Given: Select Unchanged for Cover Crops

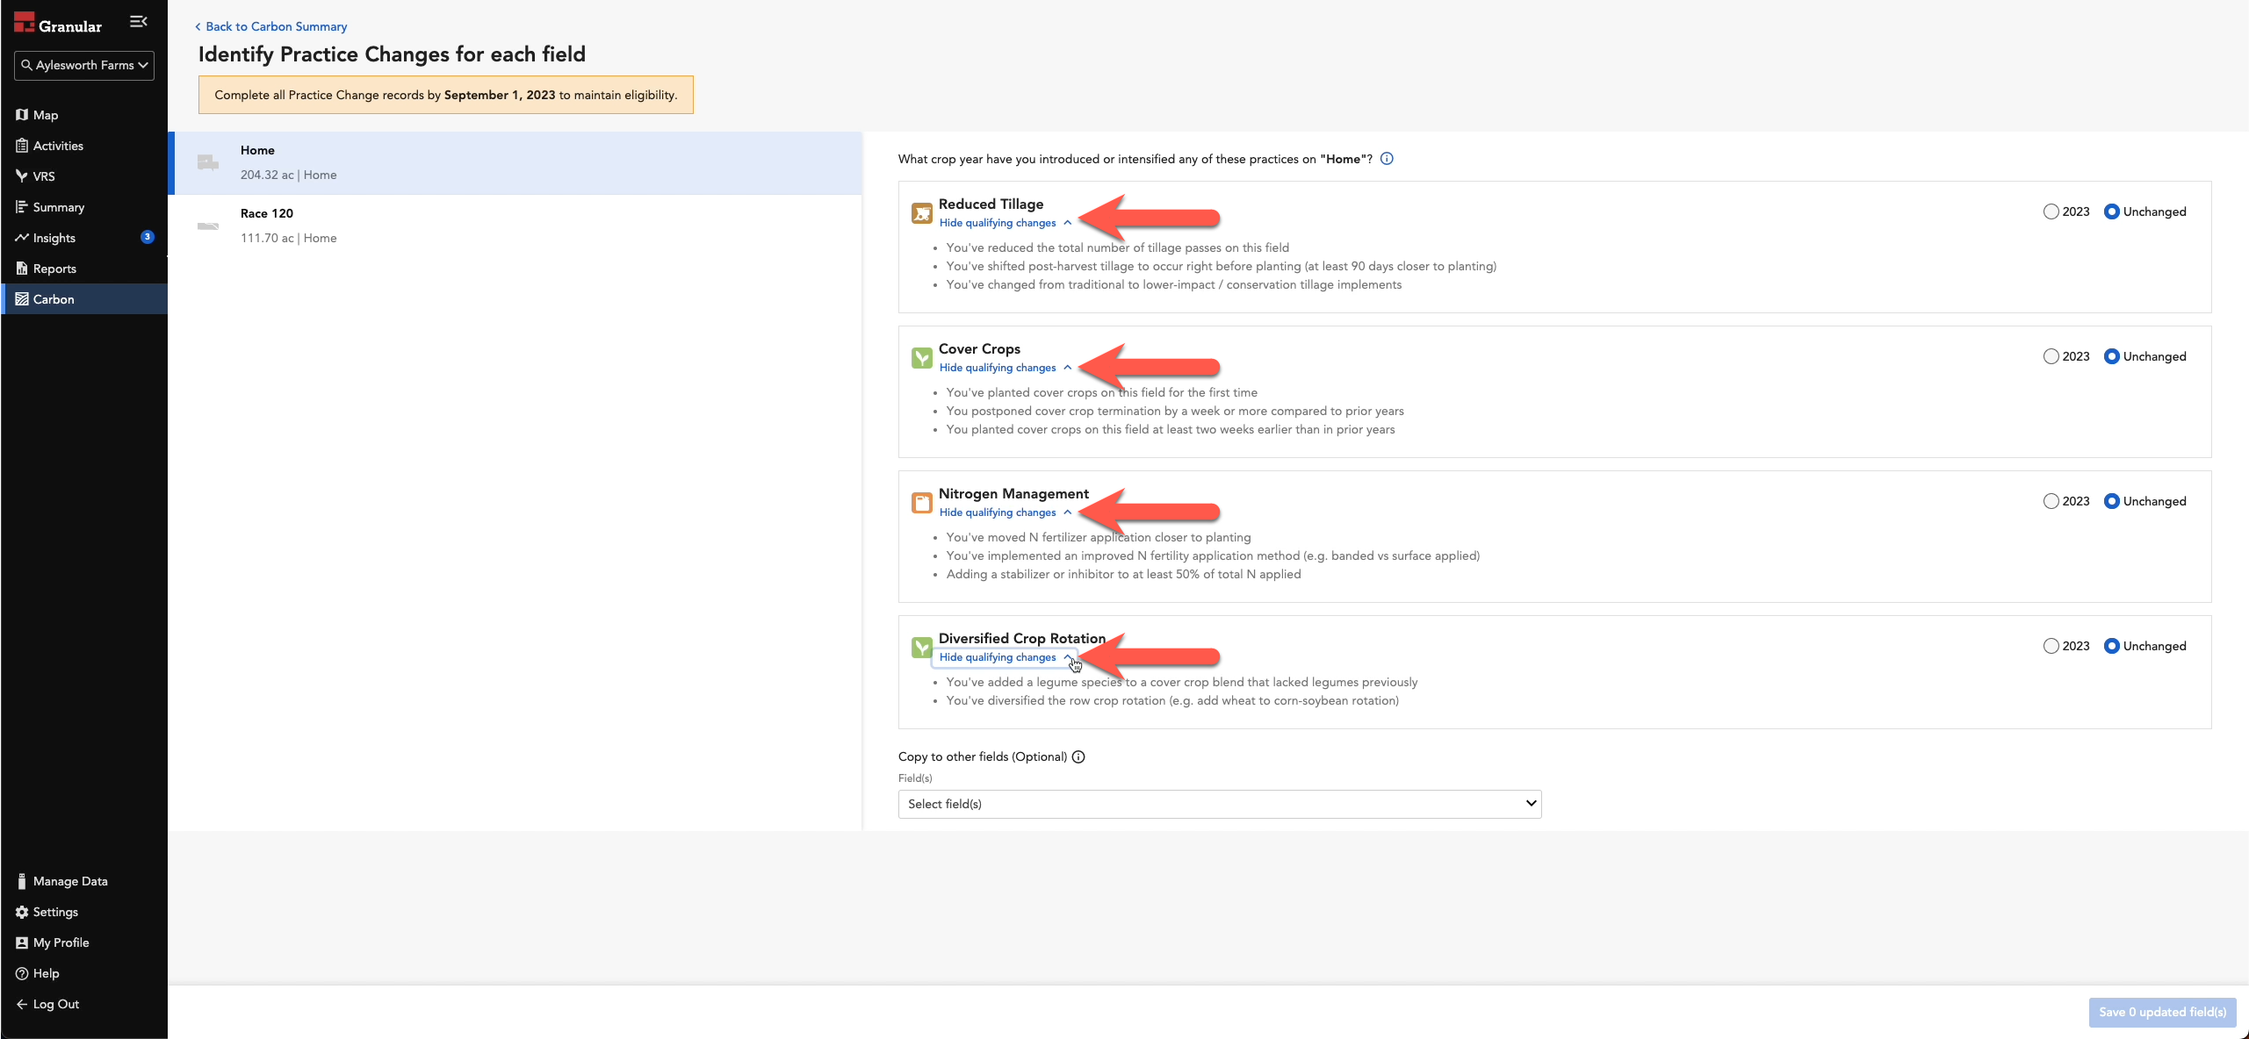Looking at the screenshot, I should point(2111,355).
